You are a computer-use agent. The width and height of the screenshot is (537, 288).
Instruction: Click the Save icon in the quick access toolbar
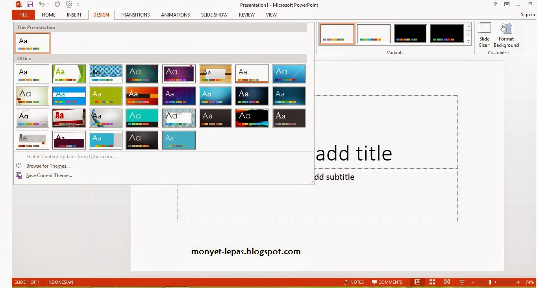pyautogui.click(x=30, y=5)
